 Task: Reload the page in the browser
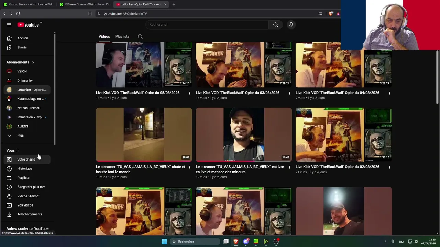click(x=18, y=14)
